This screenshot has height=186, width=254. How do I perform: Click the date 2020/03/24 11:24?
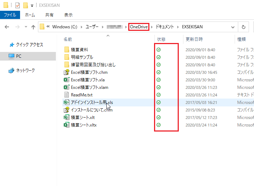coord(201,125)
